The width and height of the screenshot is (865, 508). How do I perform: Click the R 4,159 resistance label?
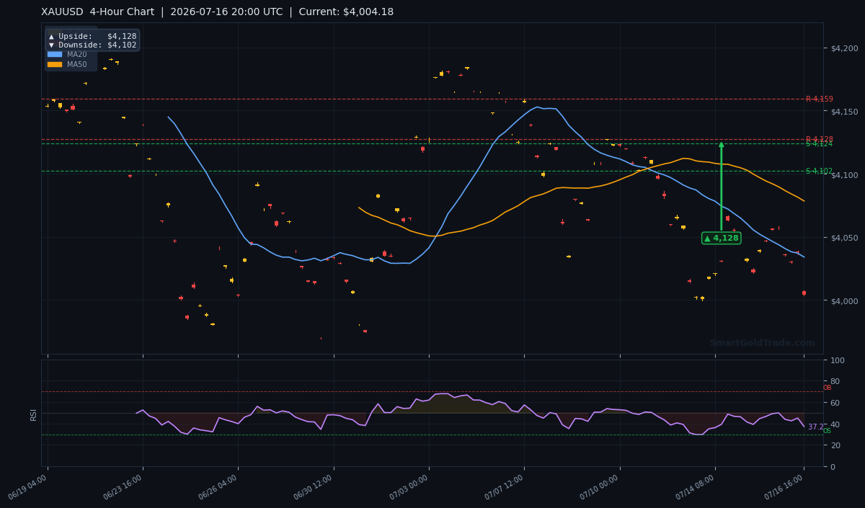pyautogui.click(x=819, y=99)
